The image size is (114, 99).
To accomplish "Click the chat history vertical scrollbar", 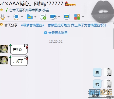I will pos(113,38).
